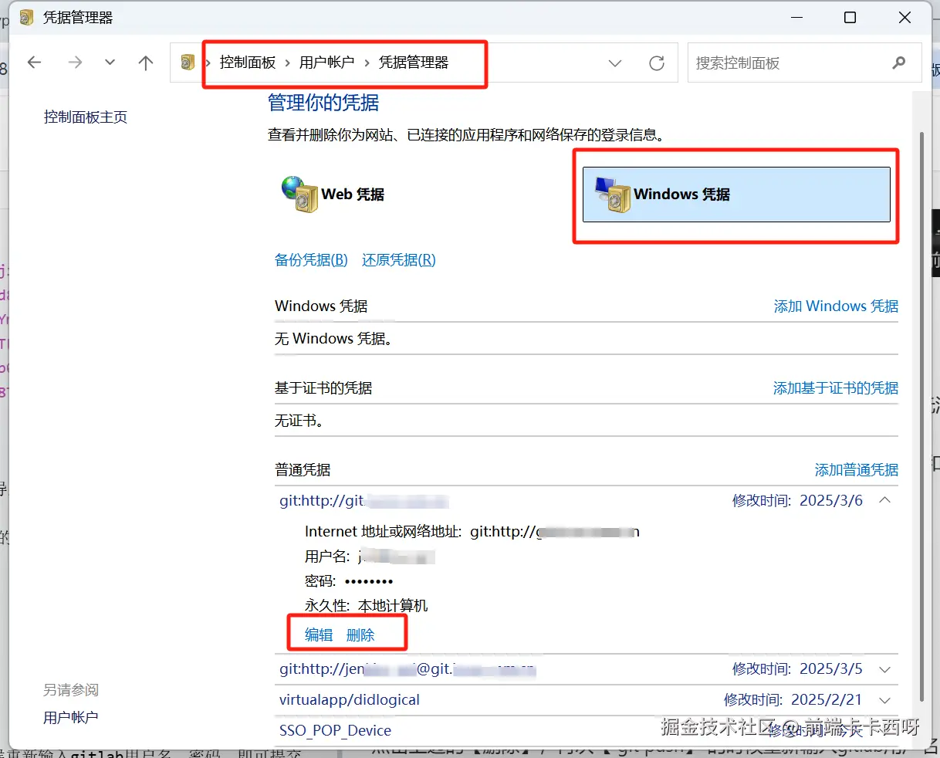Minimize the 凭据管理器 window
940x758 pixels.
tap(797, 17)
